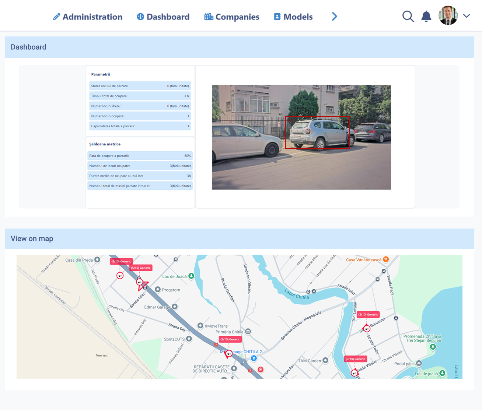Open the search magnifier icon
Image resolution: width=482 pixels, height=410 pixels.
point(408,16)
